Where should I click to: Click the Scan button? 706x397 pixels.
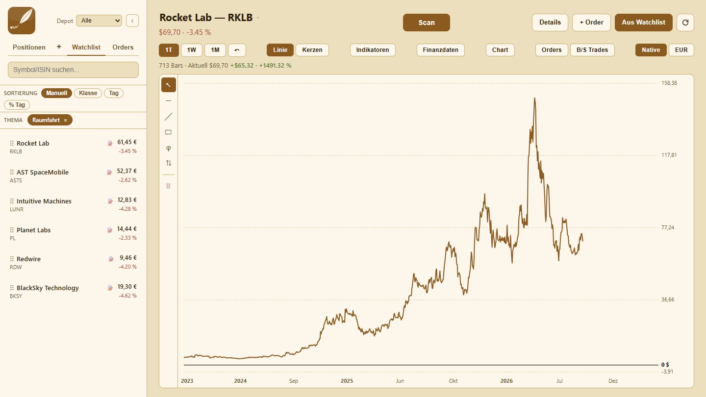[x=427, y=23]
